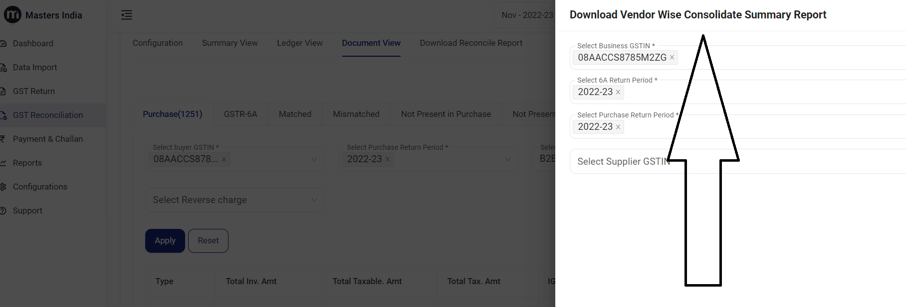Go to Payment & Challan in sidebar
Image resolution: width=906 pixels, height=307 pixels.
coord(48,139)
